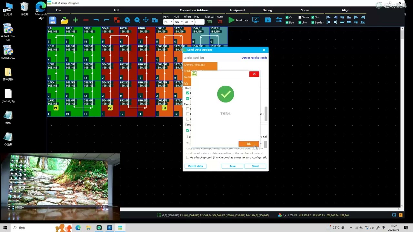Click the vertical scrollbar of the design canvas
Screen dimensions: 413x232
[402, 117]
